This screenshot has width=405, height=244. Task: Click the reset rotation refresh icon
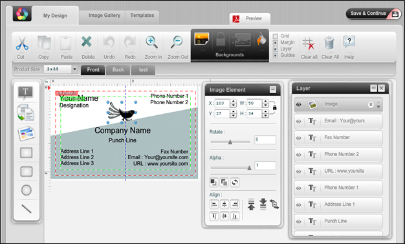[235, 183]
